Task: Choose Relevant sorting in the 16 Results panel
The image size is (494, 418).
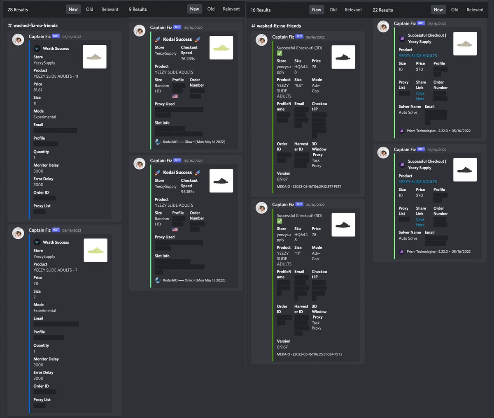Action: 353,10
